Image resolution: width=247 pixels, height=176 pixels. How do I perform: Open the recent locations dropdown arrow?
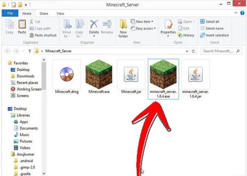23,51
